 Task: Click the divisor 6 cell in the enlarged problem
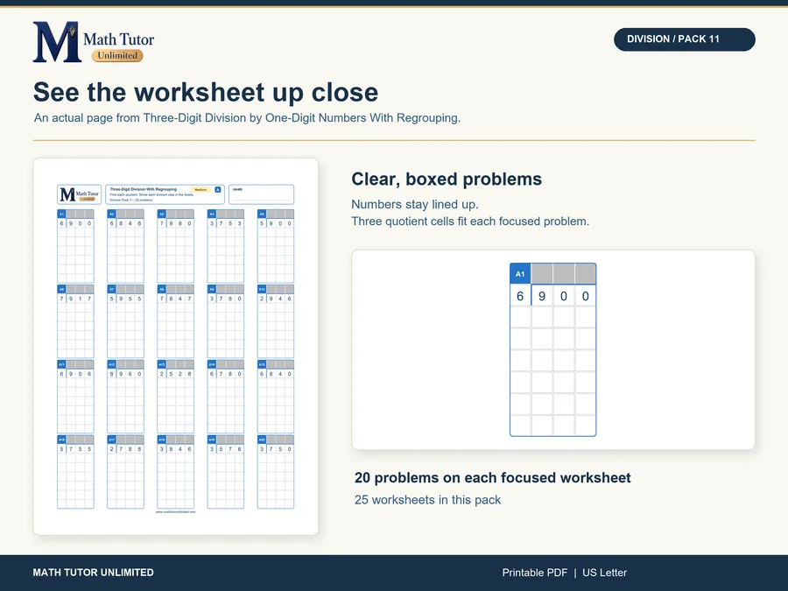520,296
